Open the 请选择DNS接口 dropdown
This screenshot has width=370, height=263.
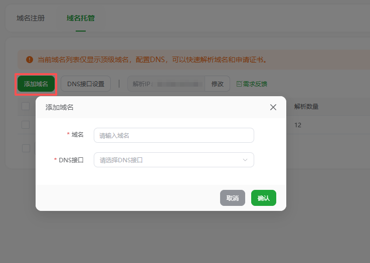tap(173, 160)
